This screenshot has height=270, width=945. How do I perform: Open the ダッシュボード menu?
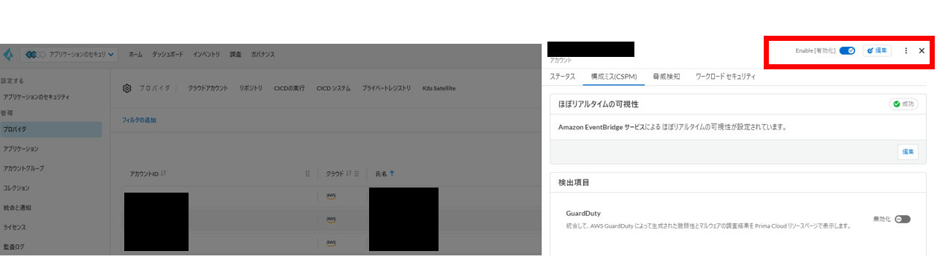click(167, 55)
